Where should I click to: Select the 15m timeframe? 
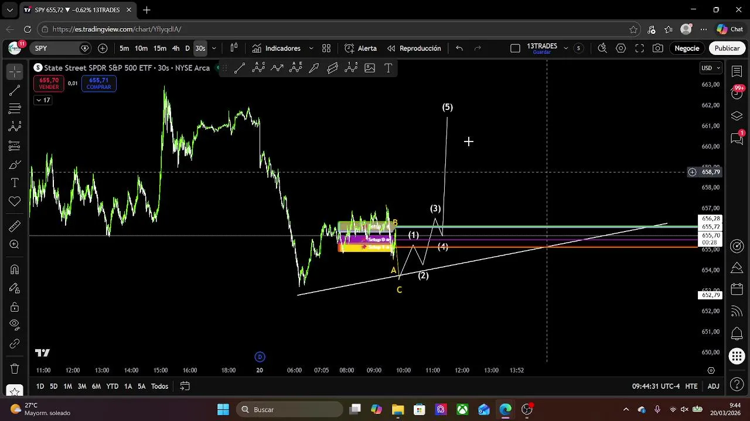pos(160,49)
